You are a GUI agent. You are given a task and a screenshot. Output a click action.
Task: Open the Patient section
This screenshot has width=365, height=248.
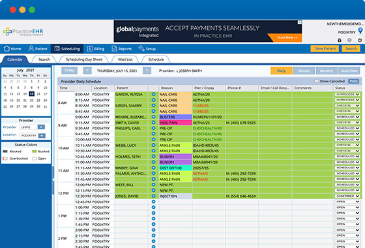(x=38, y=49)
